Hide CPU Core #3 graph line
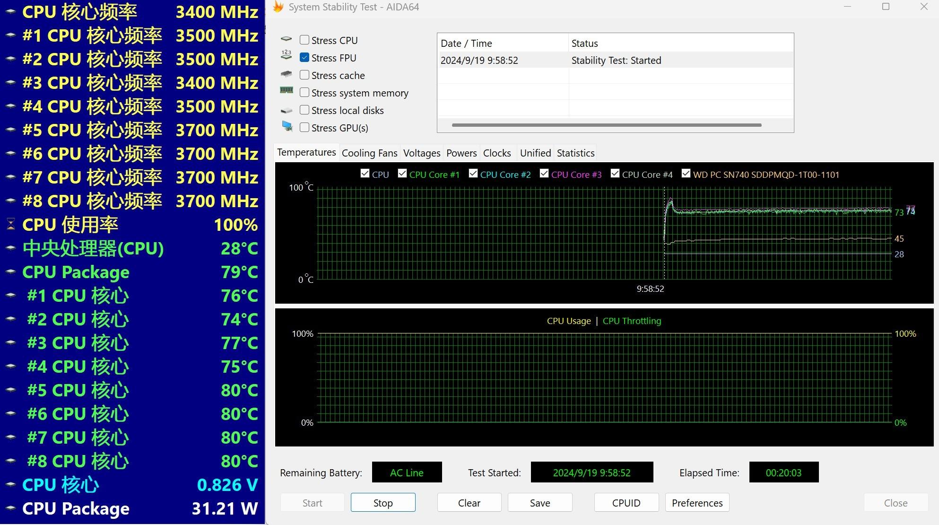 (544, 174)
